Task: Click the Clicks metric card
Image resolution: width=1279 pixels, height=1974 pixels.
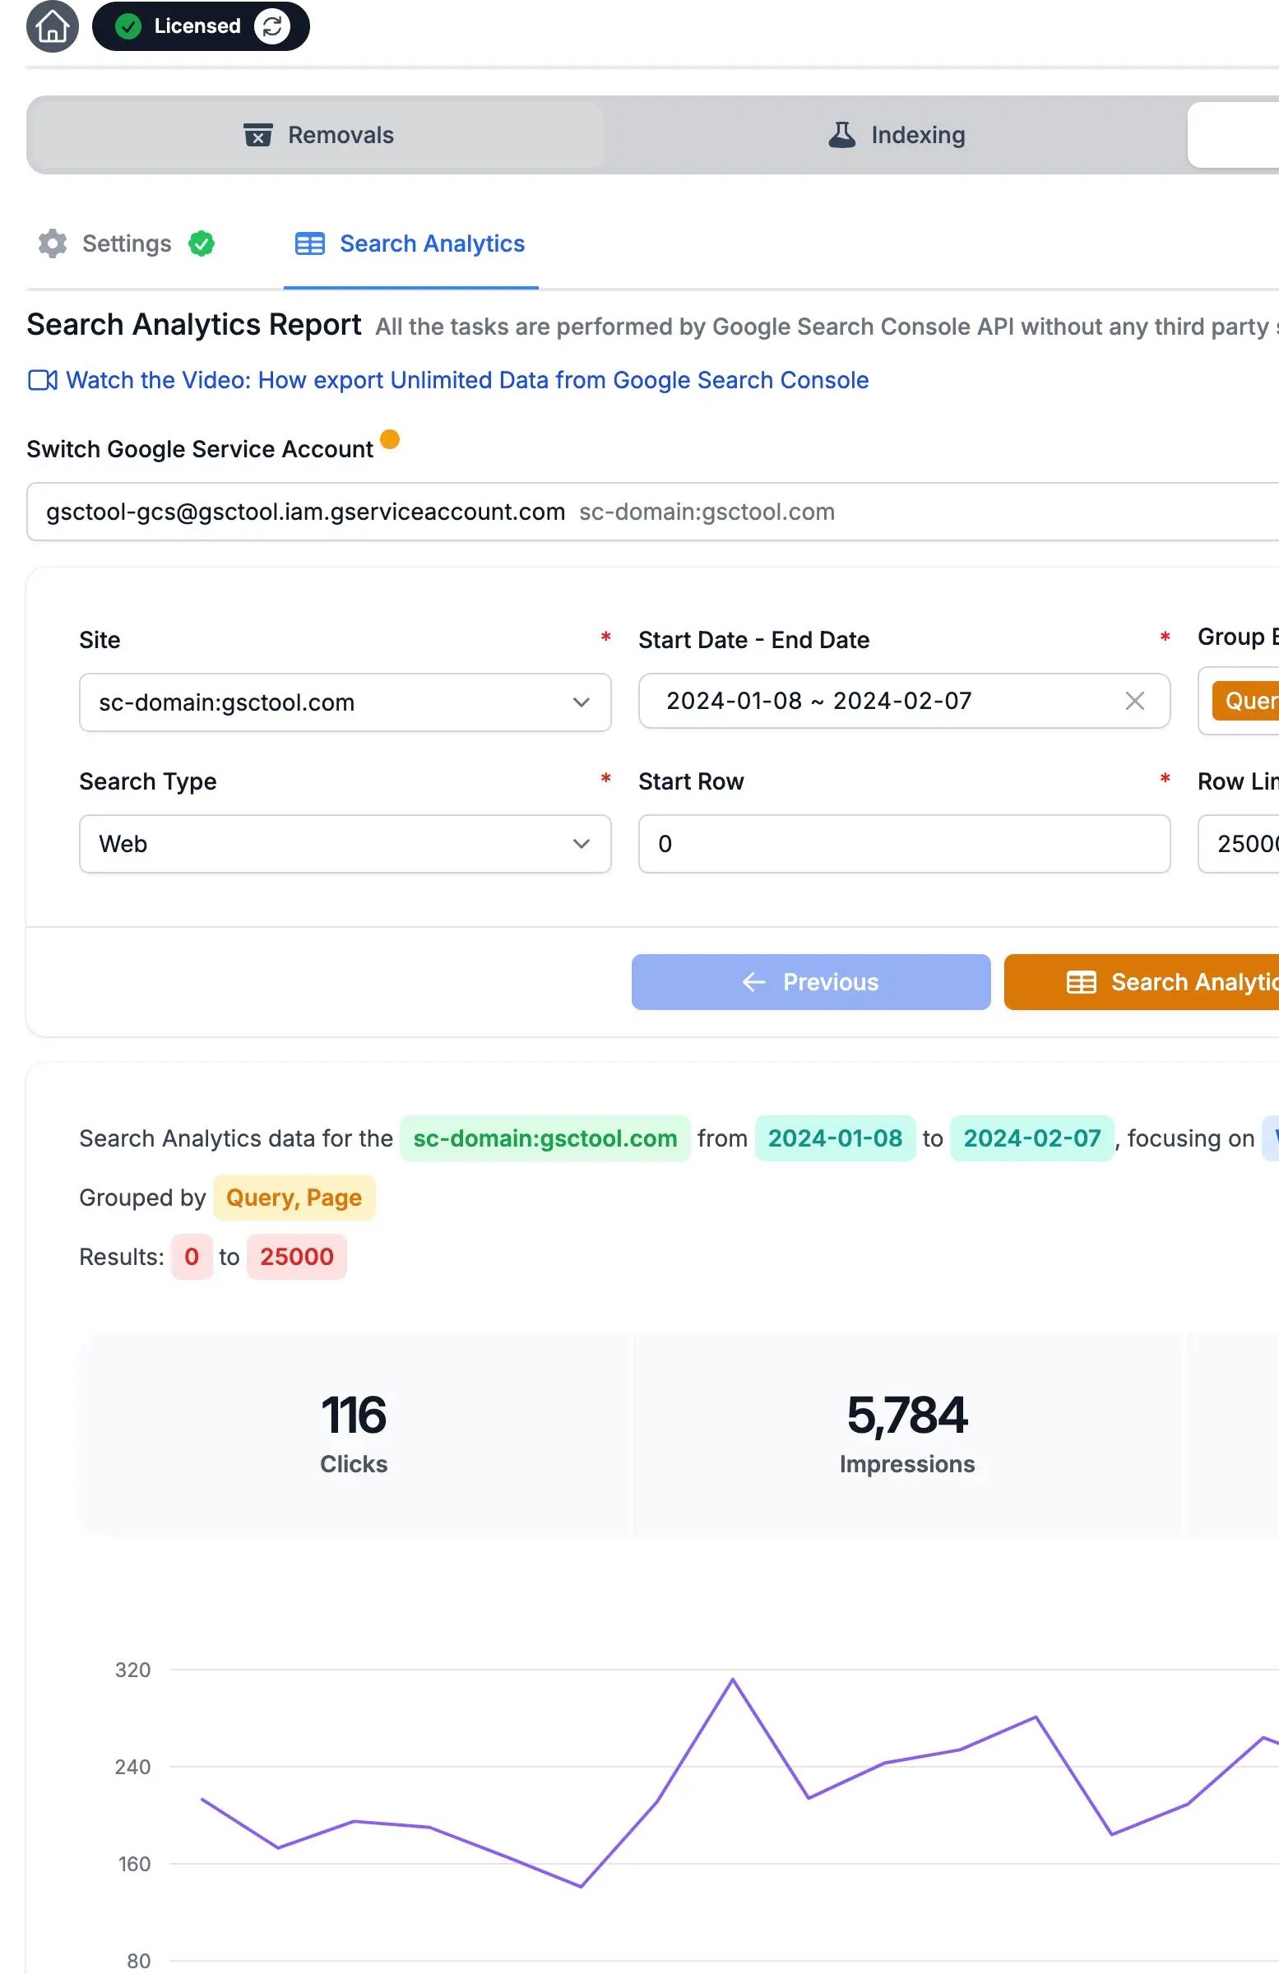Action: [355, 1434]
